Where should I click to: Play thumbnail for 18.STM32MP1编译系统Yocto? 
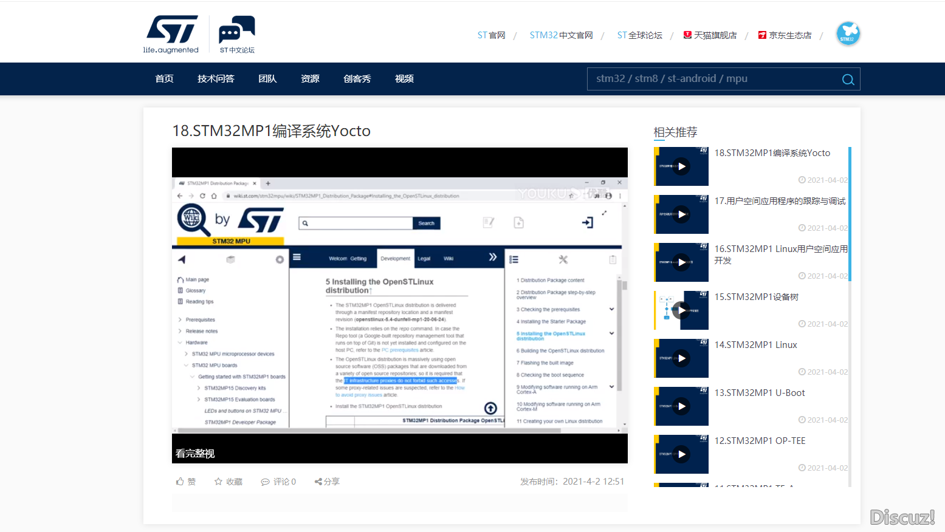pyautogui.click(x=681, y=166)
